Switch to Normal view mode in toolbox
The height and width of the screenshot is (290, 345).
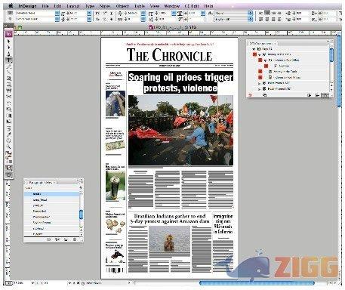point(9,168)
